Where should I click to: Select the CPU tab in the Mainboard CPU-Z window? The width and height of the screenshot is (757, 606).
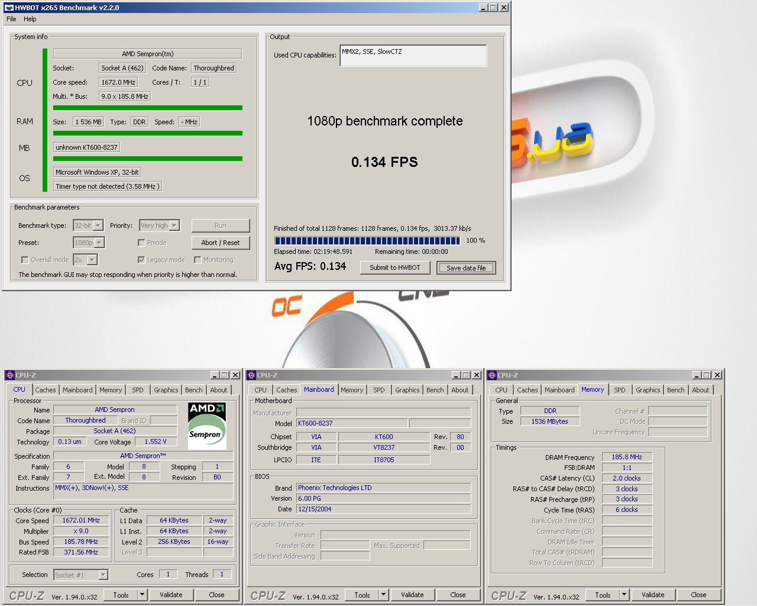[x=260, y=390]
